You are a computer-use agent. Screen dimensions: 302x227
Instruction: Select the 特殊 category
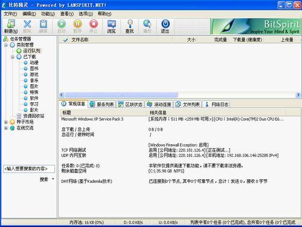coord(34,92)
